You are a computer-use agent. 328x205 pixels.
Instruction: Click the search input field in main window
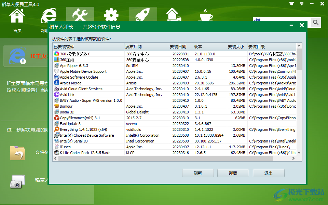click(x=282, y=22)
